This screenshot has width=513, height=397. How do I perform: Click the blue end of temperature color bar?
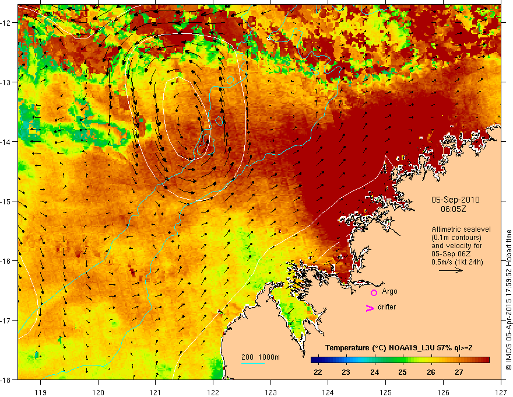[x=315, y=360]
